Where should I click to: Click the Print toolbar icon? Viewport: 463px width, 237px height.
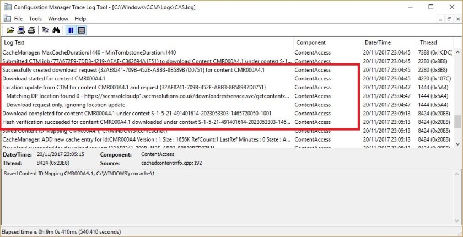31,30
